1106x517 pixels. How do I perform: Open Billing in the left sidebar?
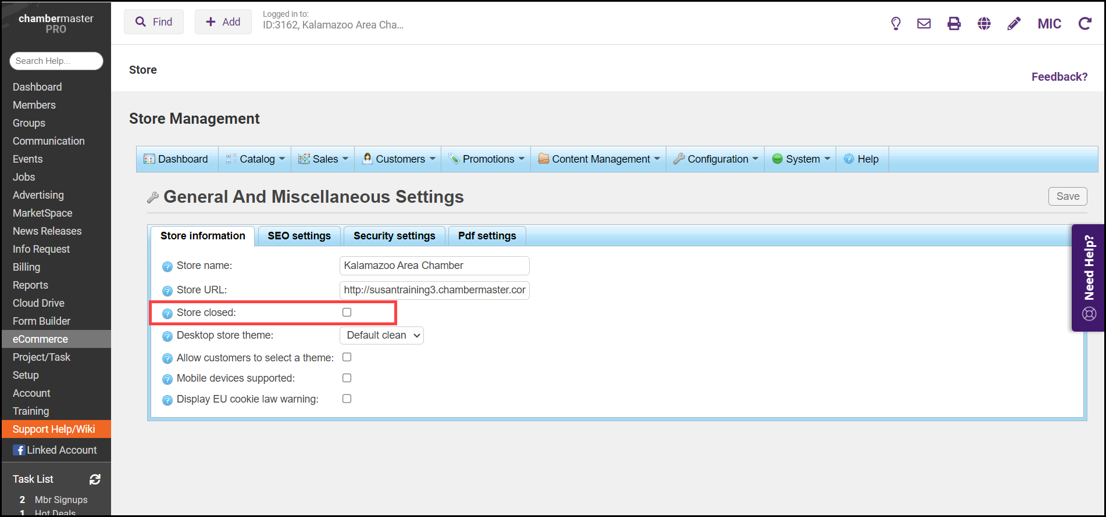(x=27, y=267)
